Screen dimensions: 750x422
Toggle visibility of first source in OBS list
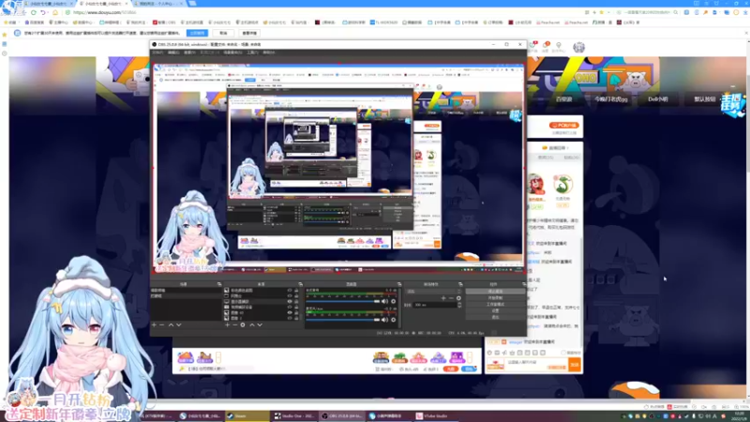[x=290, y=291]
